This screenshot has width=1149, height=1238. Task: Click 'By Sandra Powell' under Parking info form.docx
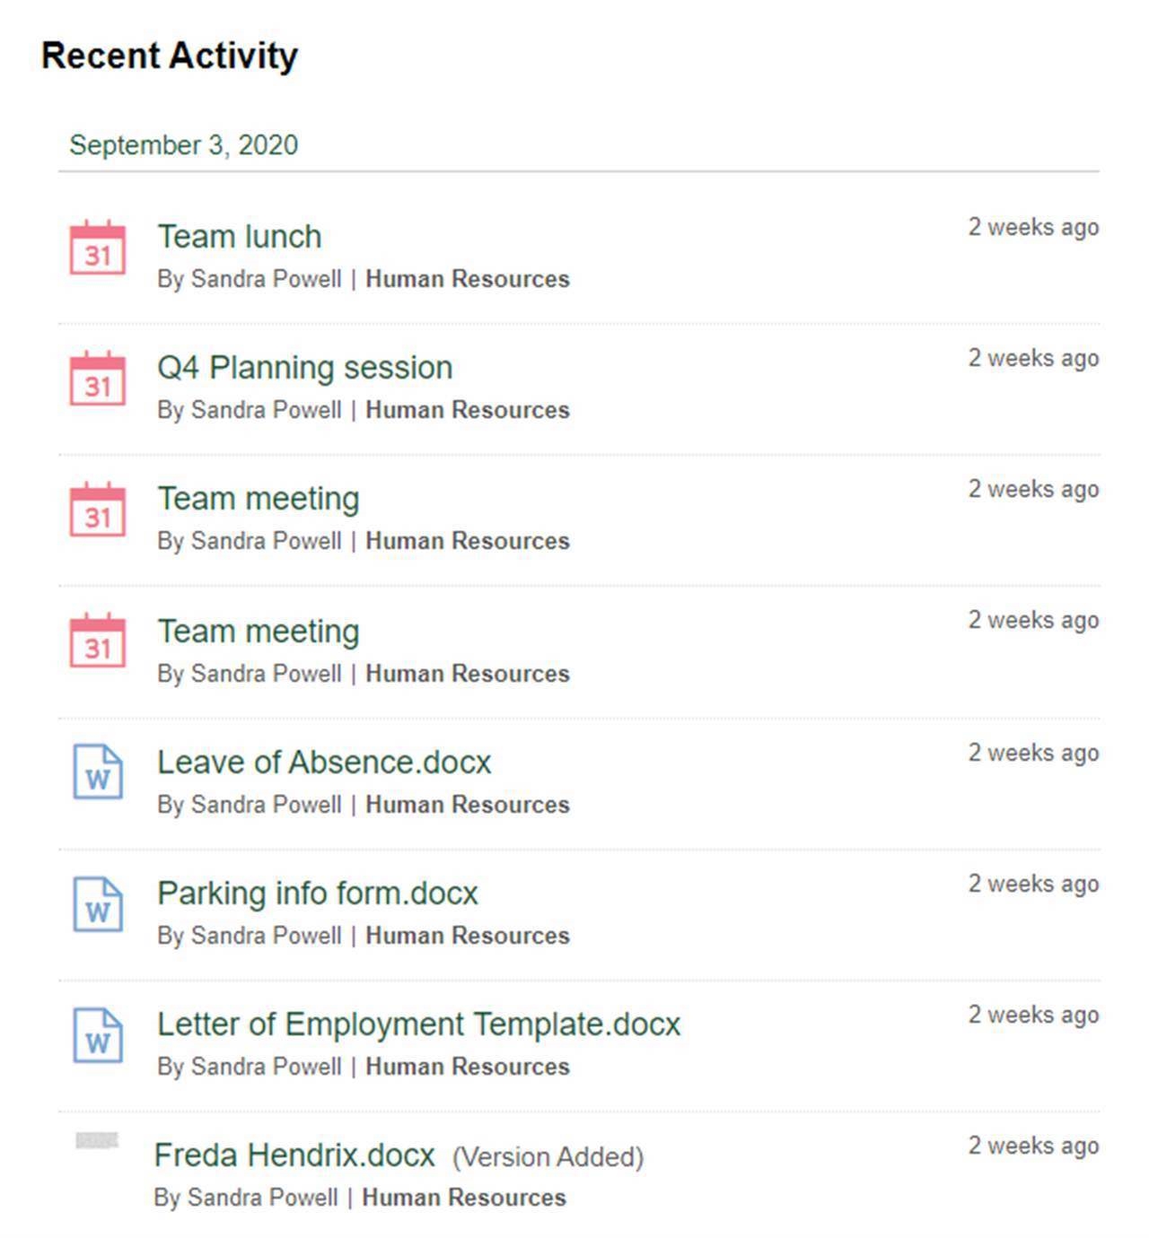click(250, 936)
